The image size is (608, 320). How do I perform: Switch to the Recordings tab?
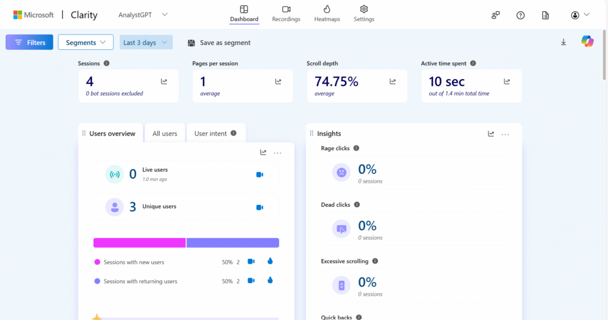286,14
